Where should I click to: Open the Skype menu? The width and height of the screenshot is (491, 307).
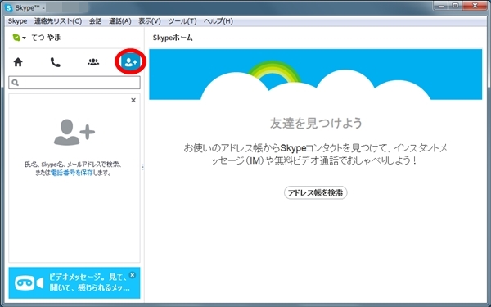pyautogui.click(x=17, y=21)
